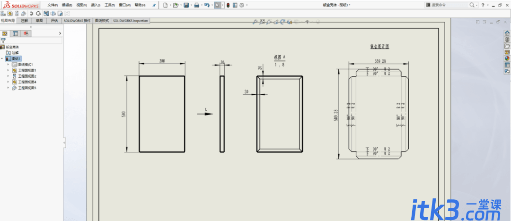Click the Crop View toolbar icon
This screenshot has width=511, height=221.
coord(60,13)
